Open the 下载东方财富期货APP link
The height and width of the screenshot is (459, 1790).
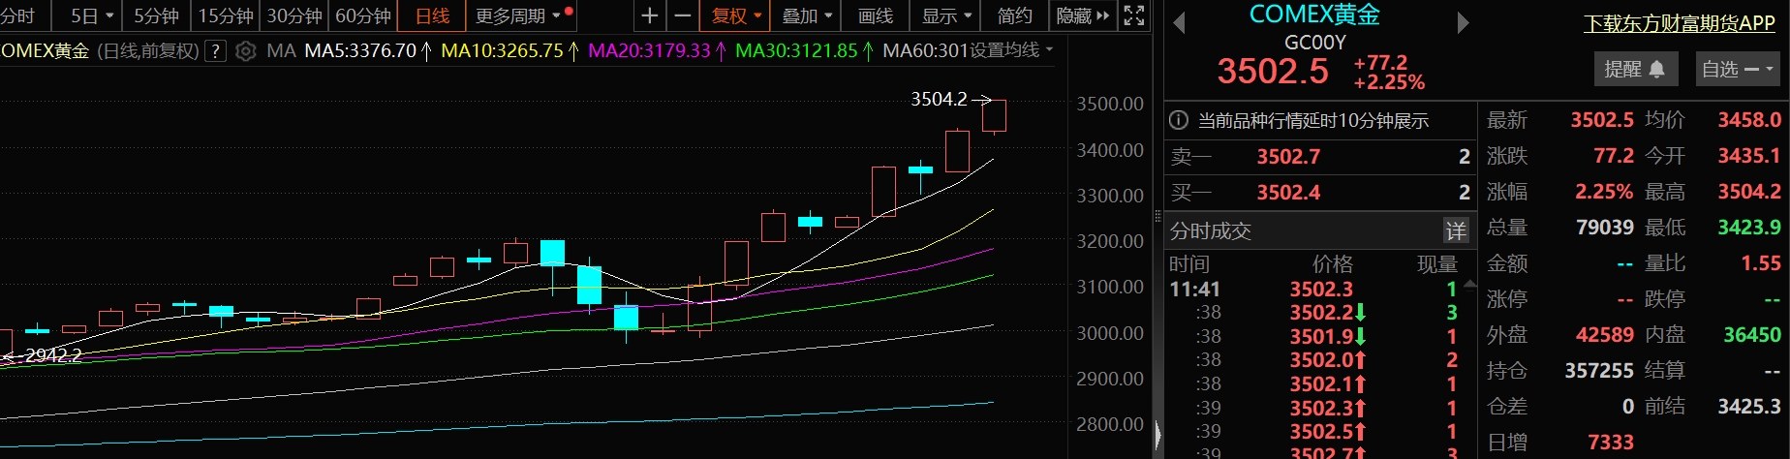1680,23
